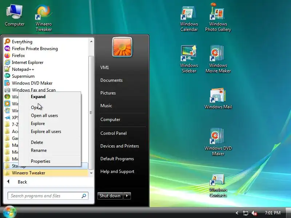Choose Open in the context menu

point(49,107)
